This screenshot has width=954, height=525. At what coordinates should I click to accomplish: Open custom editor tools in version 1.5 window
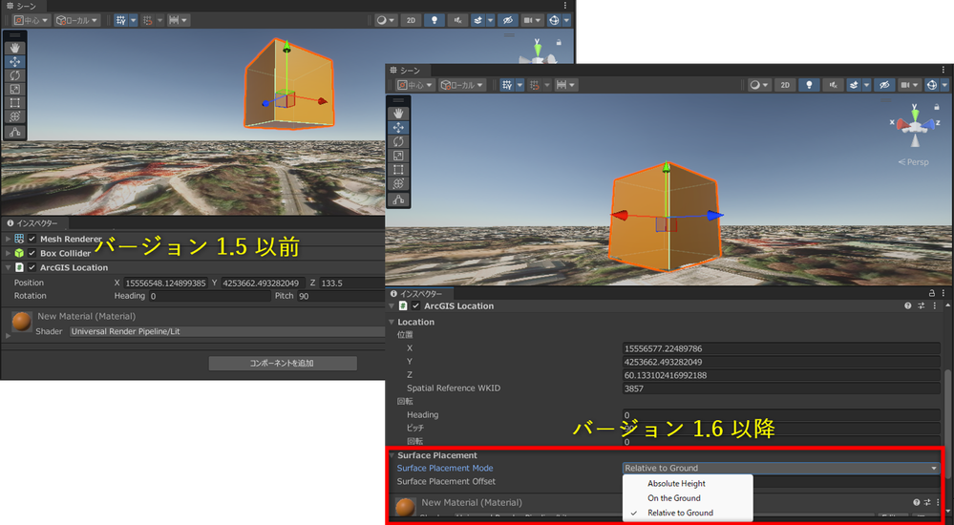14,132
